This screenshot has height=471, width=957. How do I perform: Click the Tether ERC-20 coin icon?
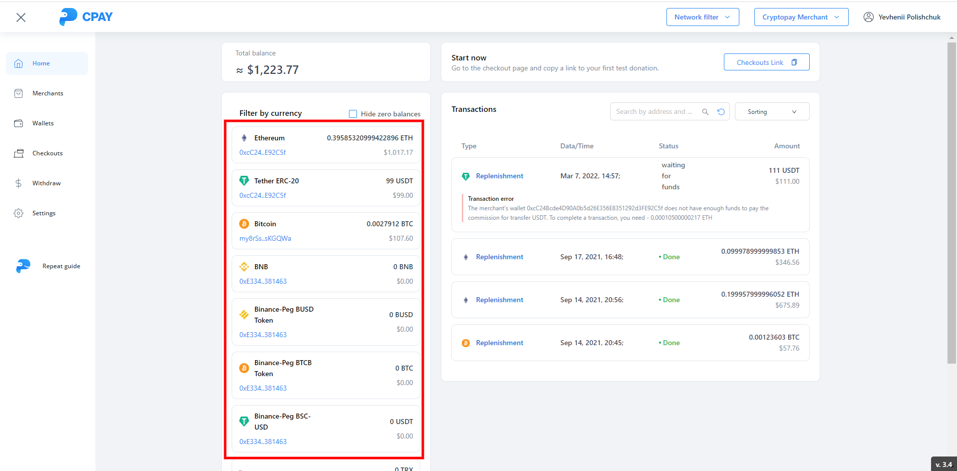(x=244, y=181)
